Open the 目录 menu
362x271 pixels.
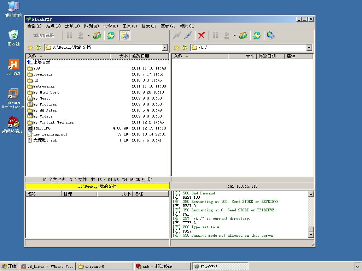[x=149, y=26]
